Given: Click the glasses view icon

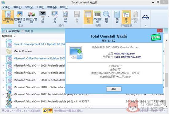Looking at the screenshot, I should pos(146,17).
